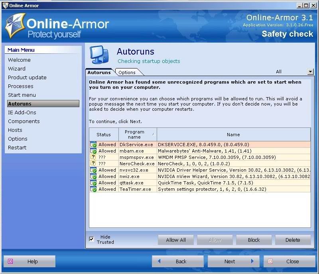The width and height of the screenshot is (319, 274).
Task: Go to the Back page
Action: [177, 261]
